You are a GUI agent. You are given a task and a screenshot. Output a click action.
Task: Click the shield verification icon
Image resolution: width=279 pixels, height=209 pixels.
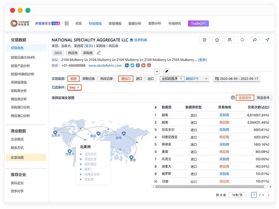tap(205, 40)
